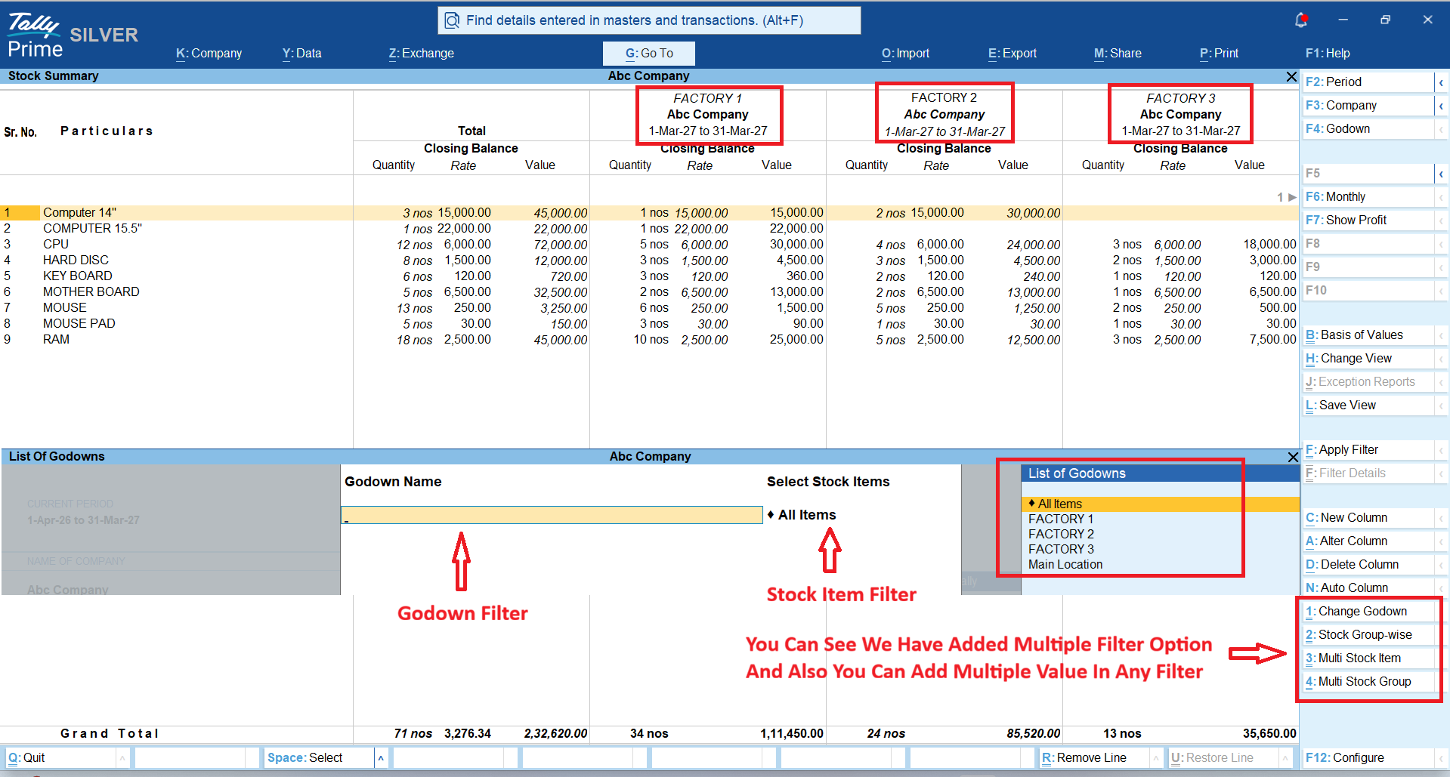
Task: Open J: Exception Reports
Action: [1368, 382]
